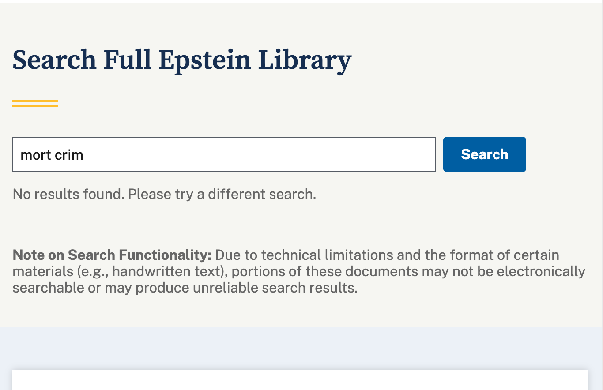Click the white card panel at bottom
603x390 pixels.
point(300,379)
